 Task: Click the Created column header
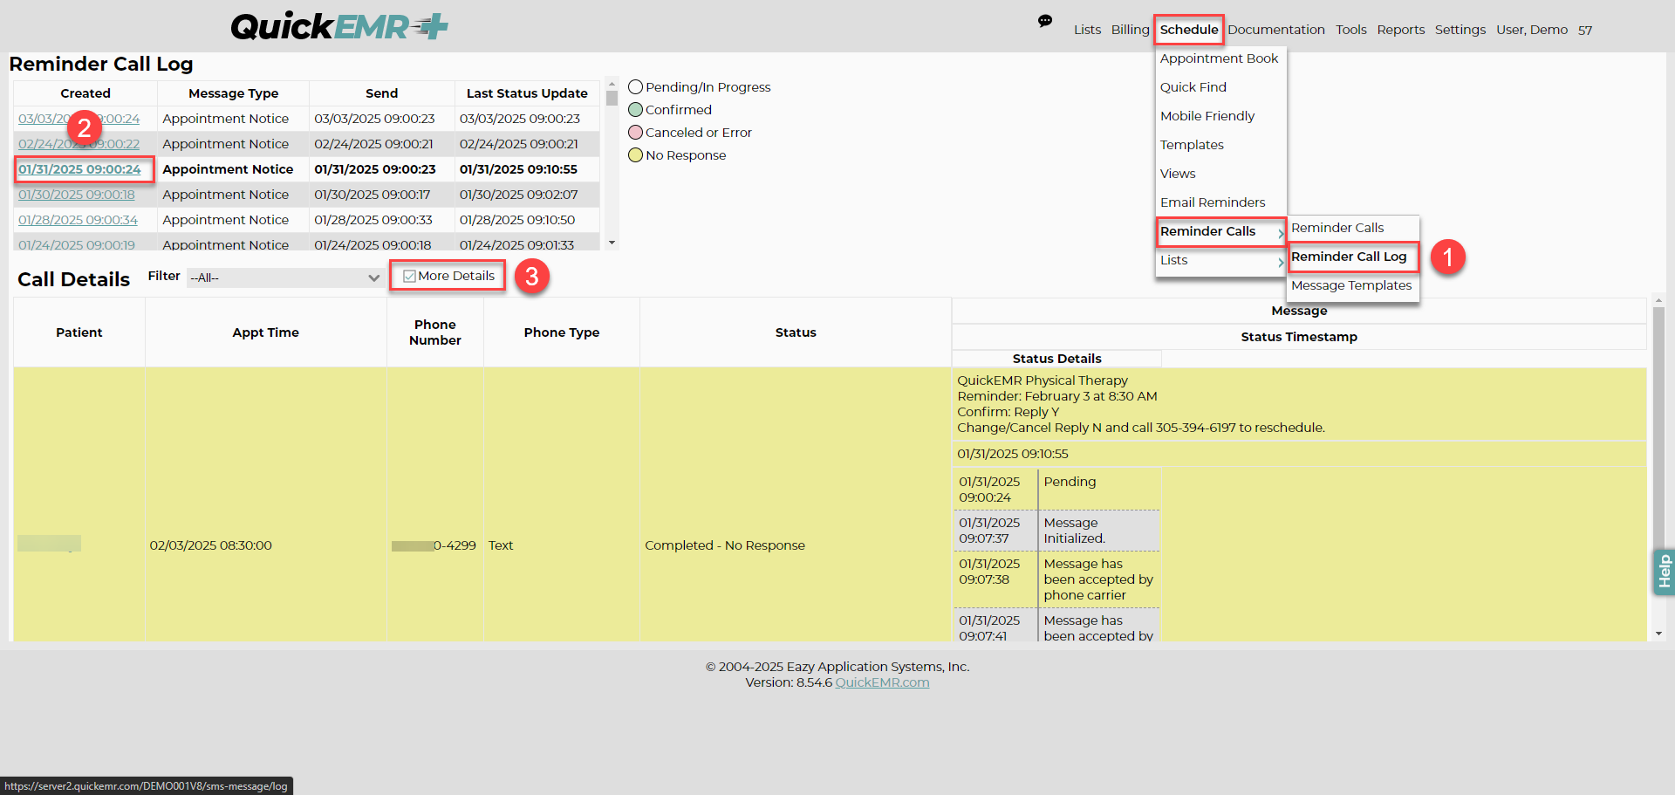[x=85, y=93]
